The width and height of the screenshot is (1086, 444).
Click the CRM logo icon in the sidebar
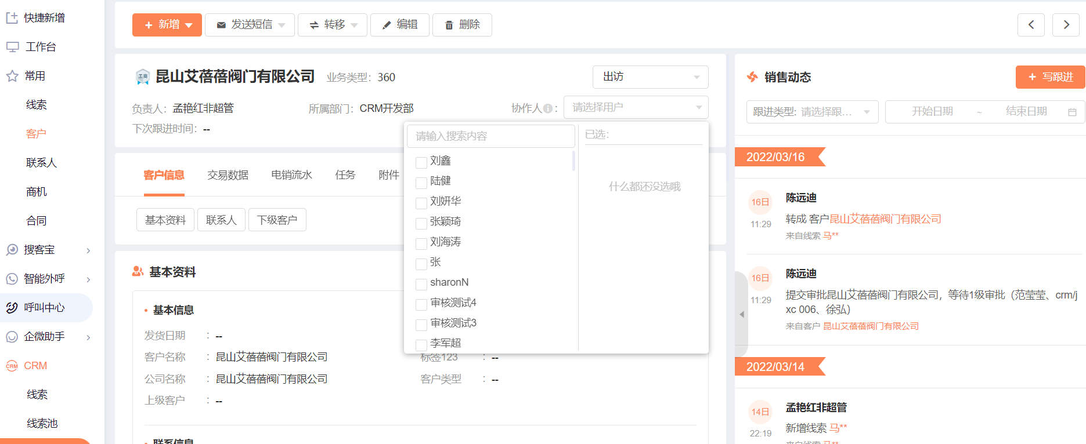coord(12,366)
